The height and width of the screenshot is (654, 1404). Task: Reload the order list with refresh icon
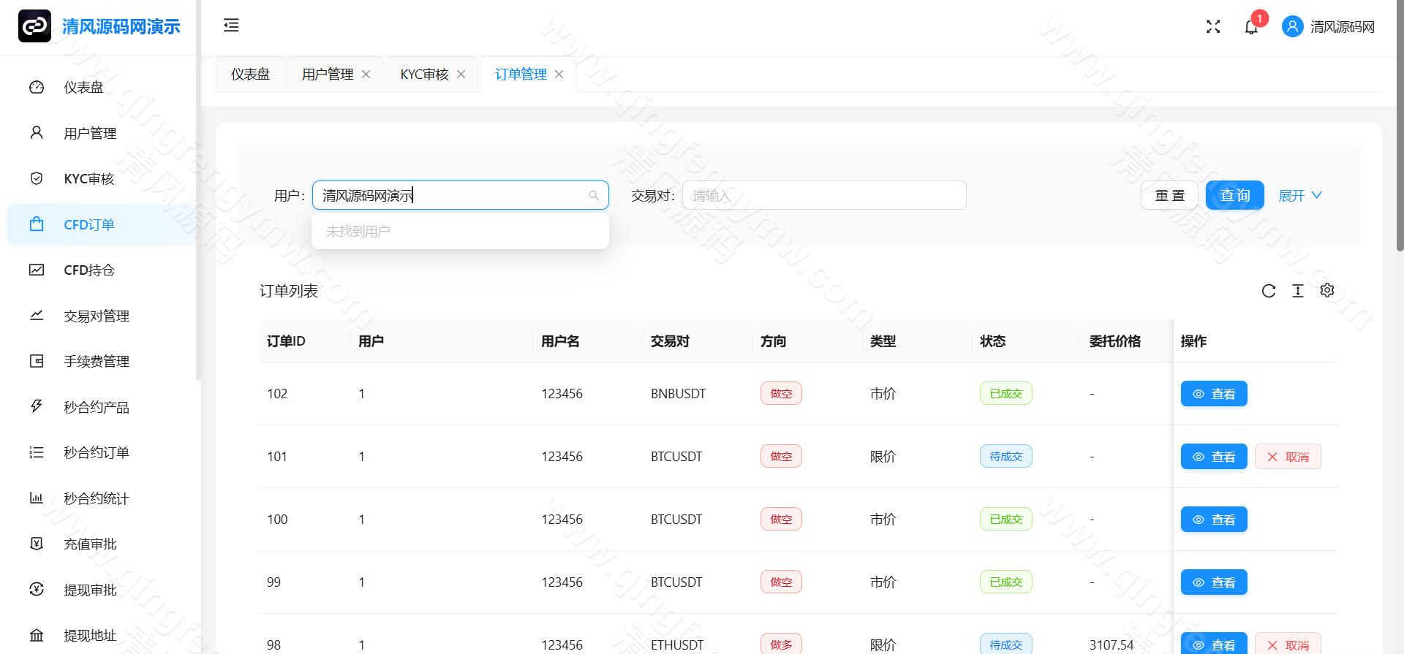pyautogui.click(x=1269, y=291)
